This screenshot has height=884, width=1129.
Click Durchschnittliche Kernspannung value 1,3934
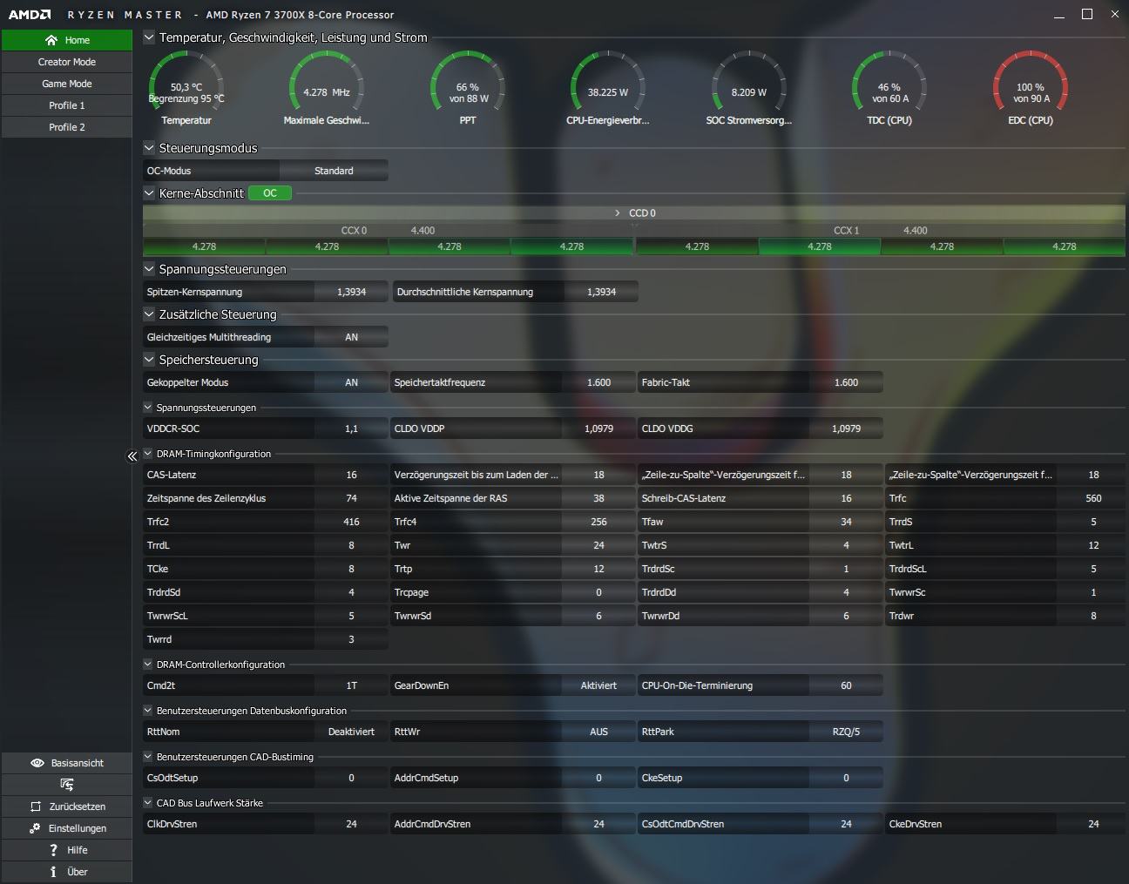point(601,292)
